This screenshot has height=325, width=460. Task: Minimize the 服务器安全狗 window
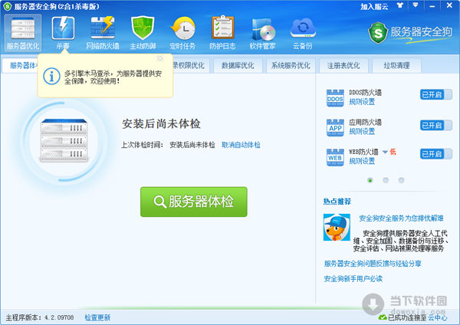(432, 6)
